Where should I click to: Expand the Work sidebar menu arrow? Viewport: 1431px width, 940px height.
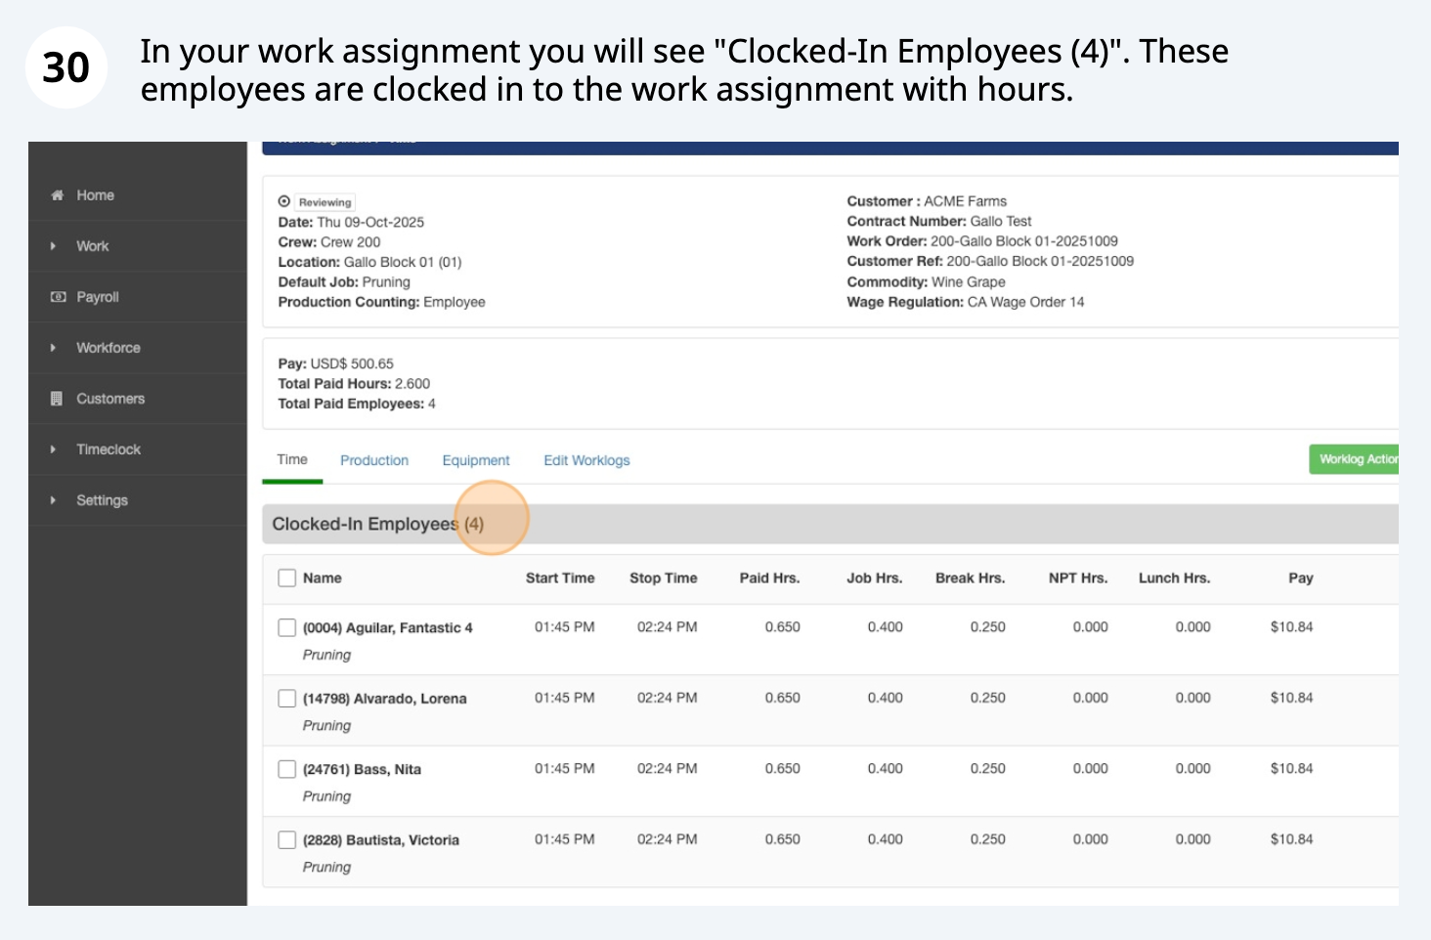coord(54,246)
